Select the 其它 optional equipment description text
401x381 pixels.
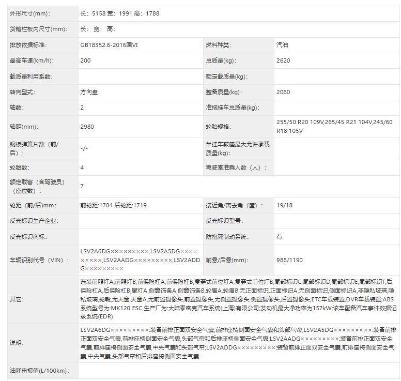[x=238, y=299]
